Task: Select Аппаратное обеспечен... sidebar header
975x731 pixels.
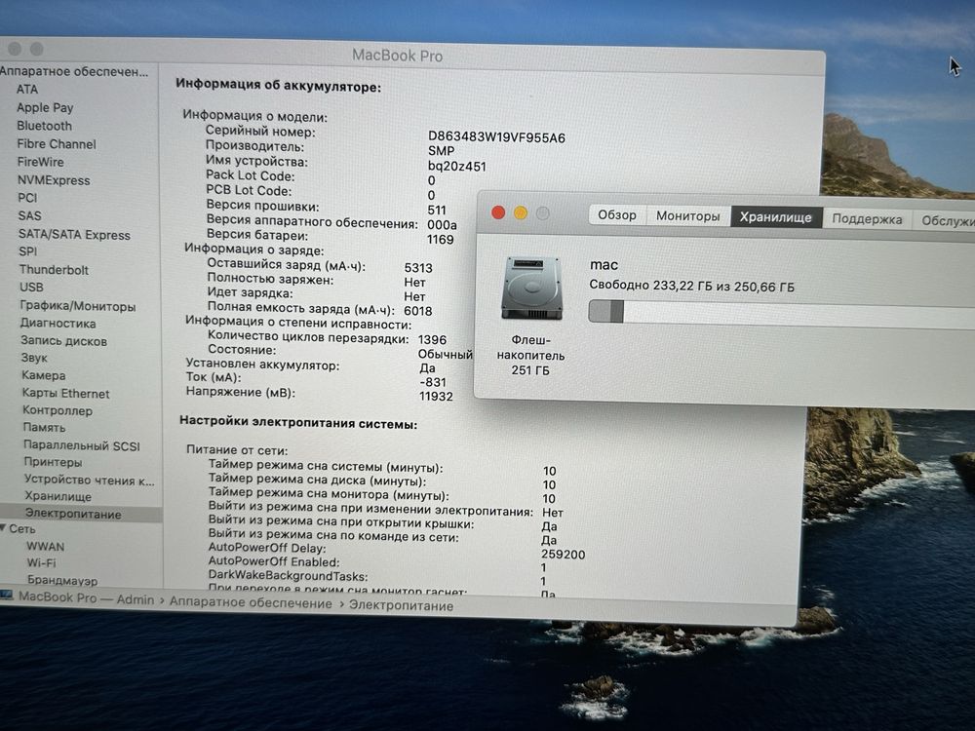Action: (73, 71)
